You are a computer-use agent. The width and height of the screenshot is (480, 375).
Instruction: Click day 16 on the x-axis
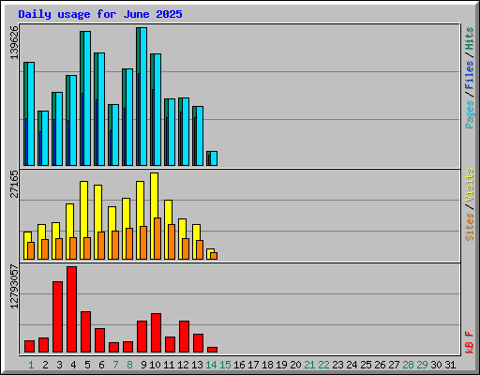[239, 365]
